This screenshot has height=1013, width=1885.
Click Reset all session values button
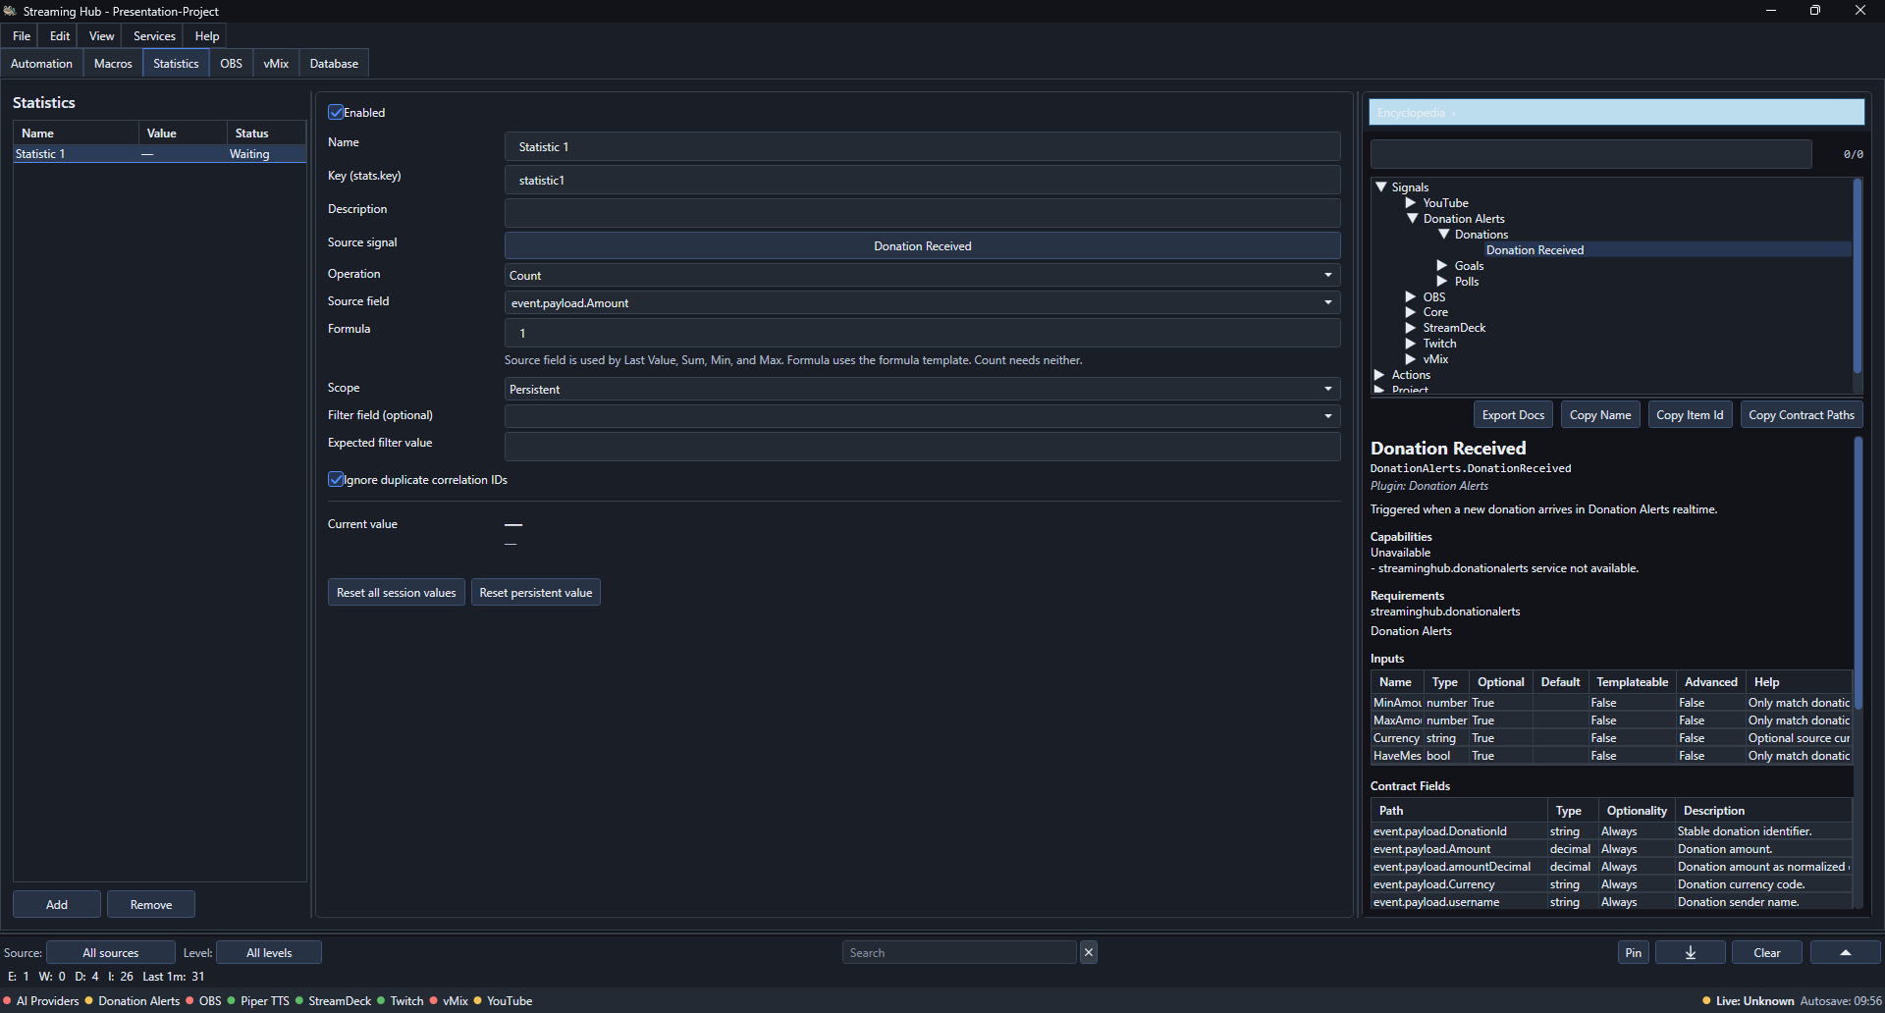coord(397,592)
